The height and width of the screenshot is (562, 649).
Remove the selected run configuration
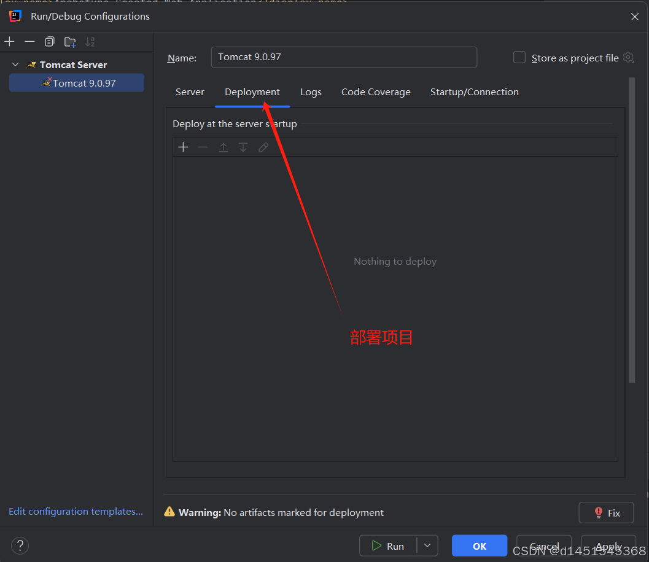(29, 41)
